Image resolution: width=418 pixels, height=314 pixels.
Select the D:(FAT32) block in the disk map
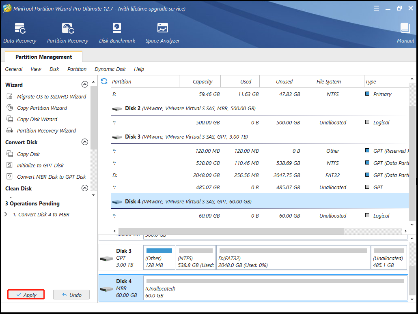293,258
